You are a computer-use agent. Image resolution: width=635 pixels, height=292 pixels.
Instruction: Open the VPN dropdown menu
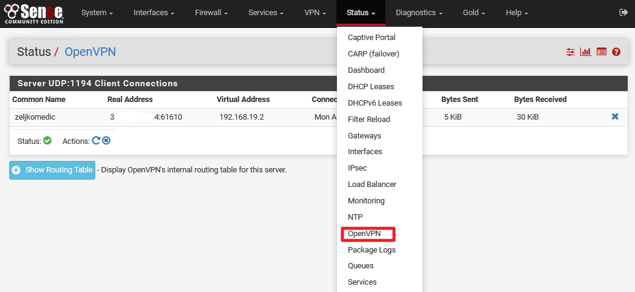click(315, 13)
